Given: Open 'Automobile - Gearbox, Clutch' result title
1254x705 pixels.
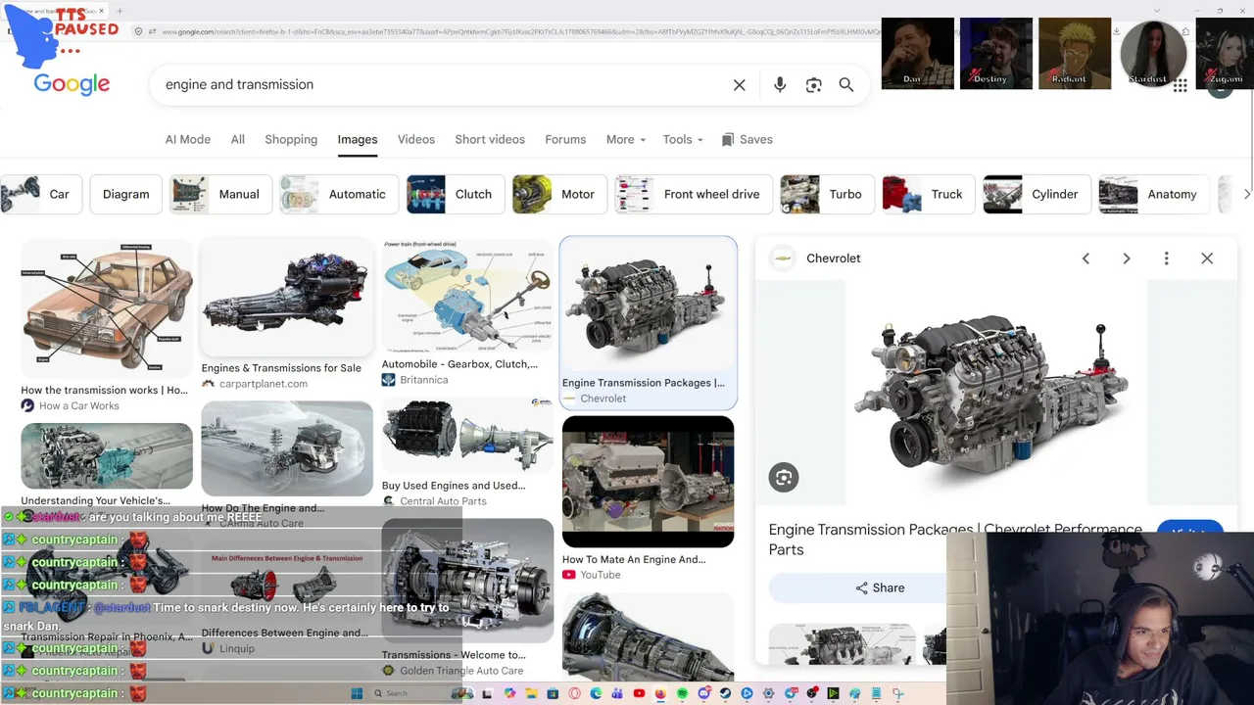Looking at the screenshot, I should 459,364.
